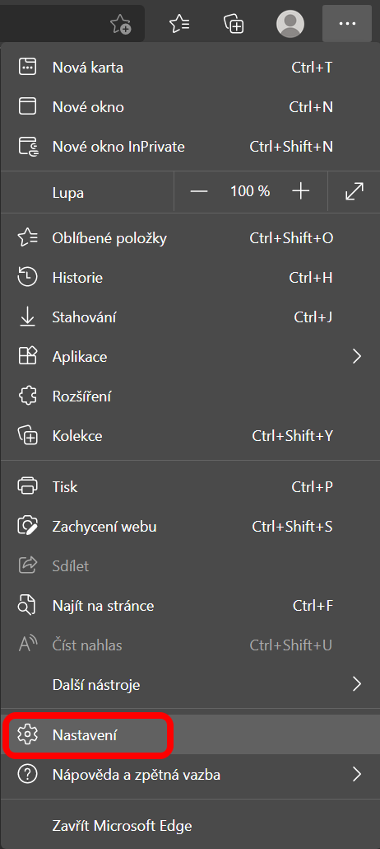Viewport: 380px width, 849px height.
Task: Enter full screen with the diagonal arrows icon
Action: tap(354, 191)
